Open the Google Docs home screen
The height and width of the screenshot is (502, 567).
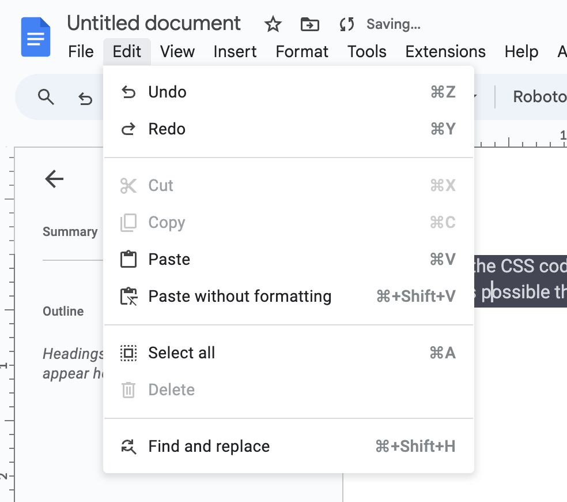(35, 36)
